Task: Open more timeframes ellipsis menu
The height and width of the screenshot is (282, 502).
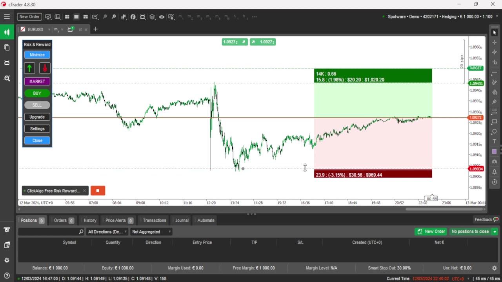Action: (254, 17)
